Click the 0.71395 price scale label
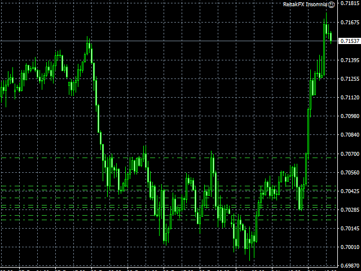 point(350,60)
